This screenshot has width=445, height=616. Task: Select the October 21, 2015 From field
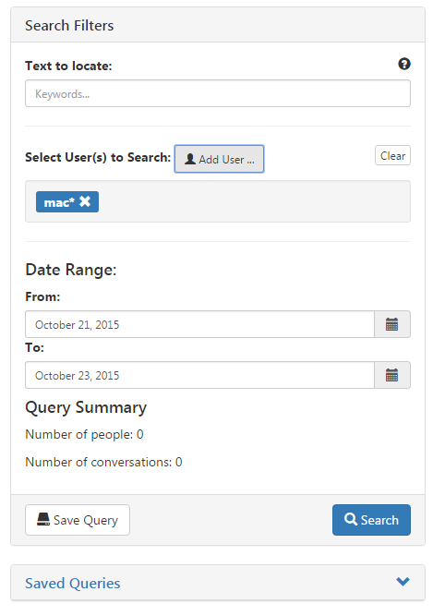click(200, 324)
